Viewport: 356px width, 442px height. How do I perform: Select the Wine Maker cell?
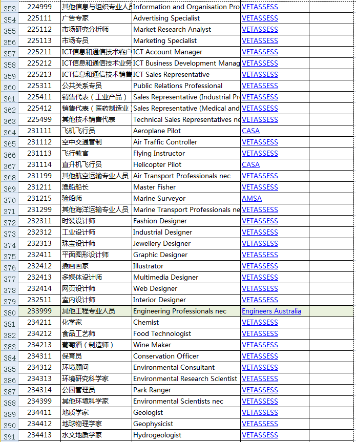(186, 345)
